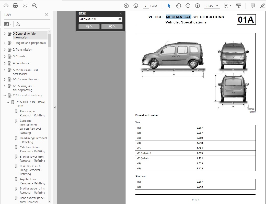
Task: Collapse the 71A-BODY INTERNAL TRIM bookmark
Action: coord(8,102)
